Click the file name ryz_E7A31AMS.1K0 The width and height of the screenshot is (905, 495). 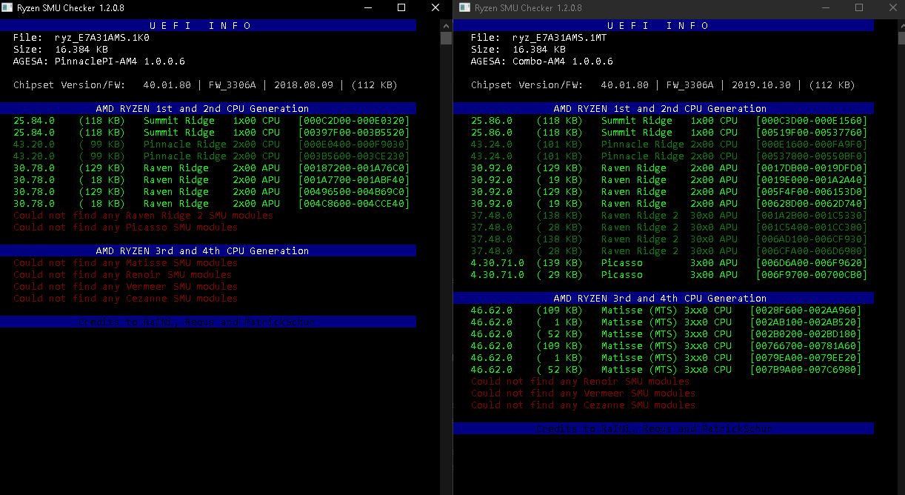click(101, 37)
